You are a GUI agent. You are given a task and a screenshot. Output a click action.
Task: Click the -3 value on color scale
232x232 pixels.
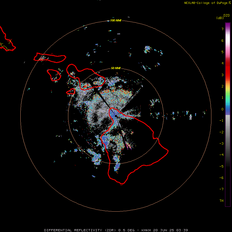pyautogui.click(x=221, y=144)
